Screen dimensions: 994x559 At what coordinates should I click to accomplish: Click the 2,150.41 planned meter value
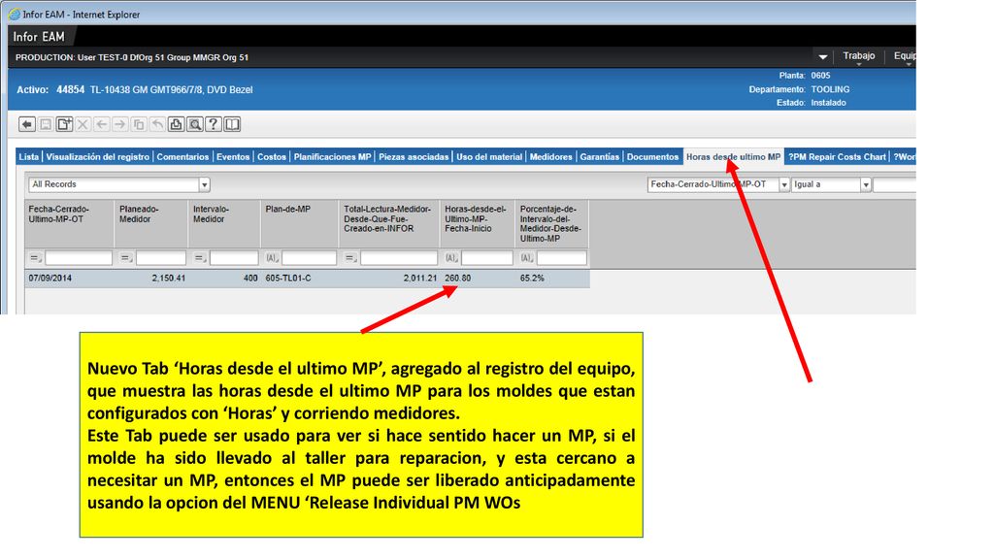(169, 278)
